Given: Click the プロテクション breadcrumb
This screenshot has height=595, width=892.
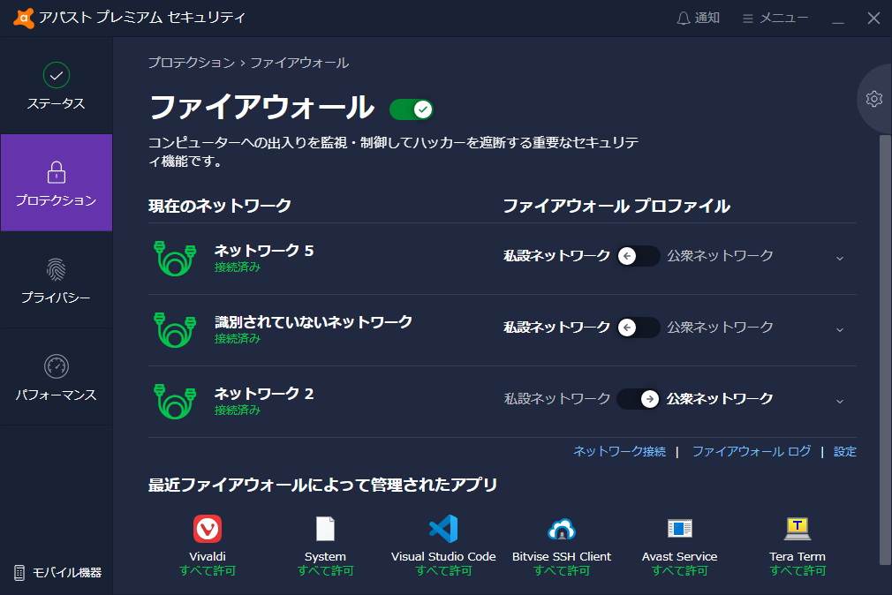Looking at the screenshot, I should [191, 63].
